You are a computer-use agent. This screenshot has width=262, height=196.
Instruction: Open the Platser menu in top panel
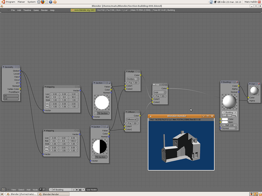click(21, 2)
